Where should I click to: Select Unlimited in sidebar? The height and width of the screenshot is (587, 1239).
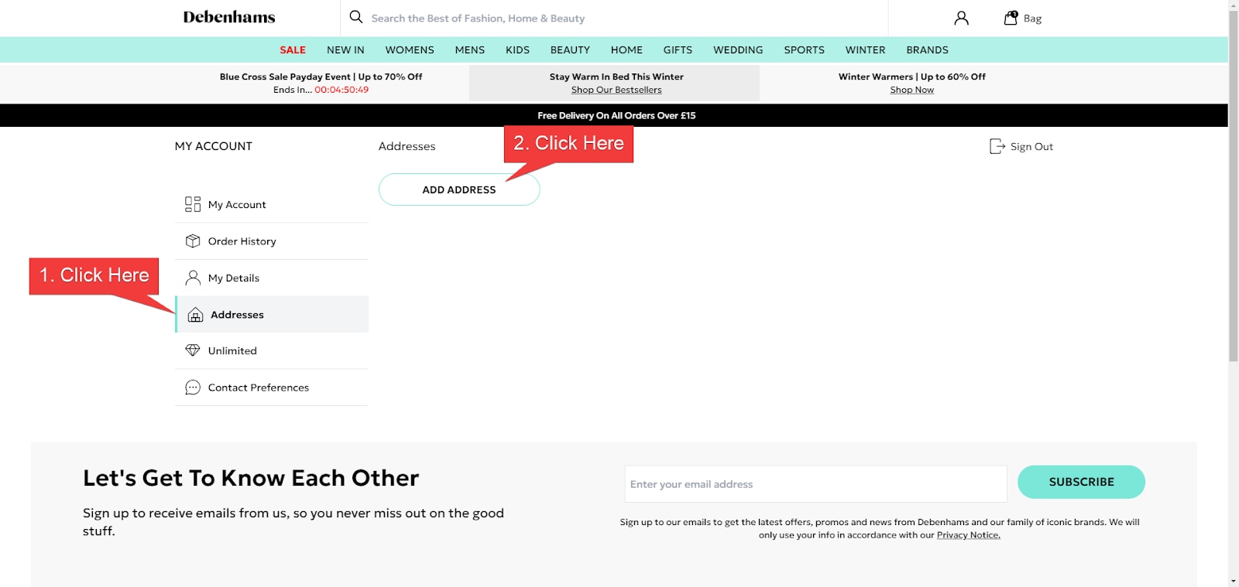pos(272,350)
